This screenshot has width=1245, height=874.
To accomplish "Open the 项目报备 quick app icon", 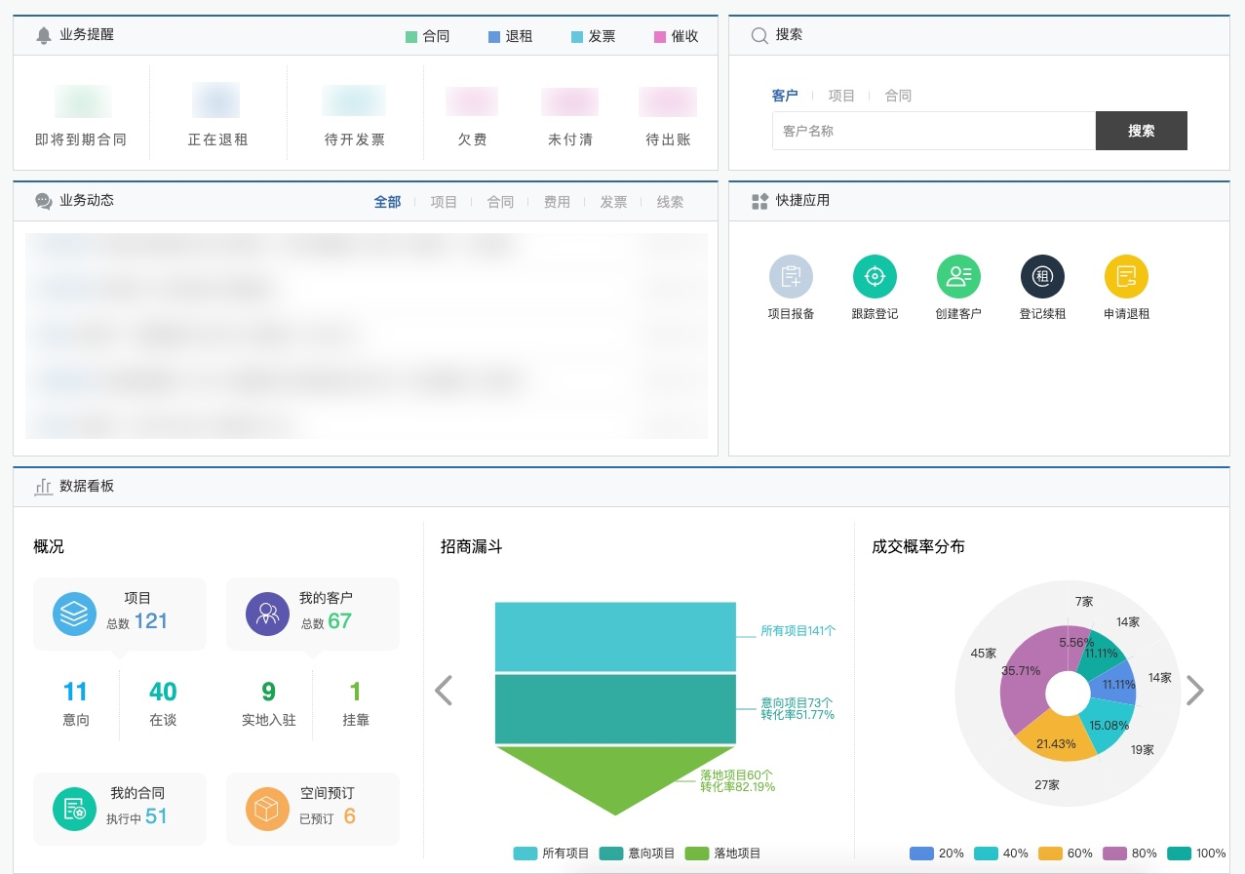I will 791,277.
